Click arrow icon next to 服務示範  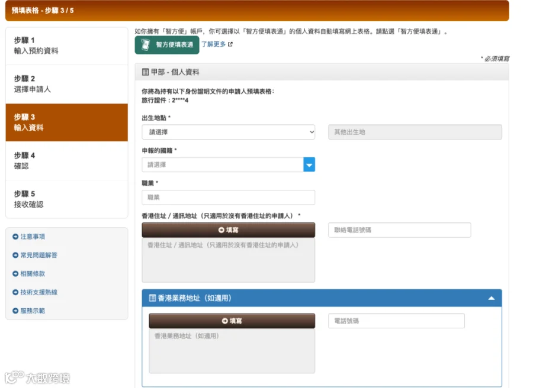click(15, 311)
